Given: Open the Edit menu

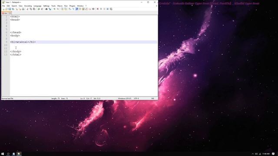Looking at the screenshot, I should click(8, 6).
